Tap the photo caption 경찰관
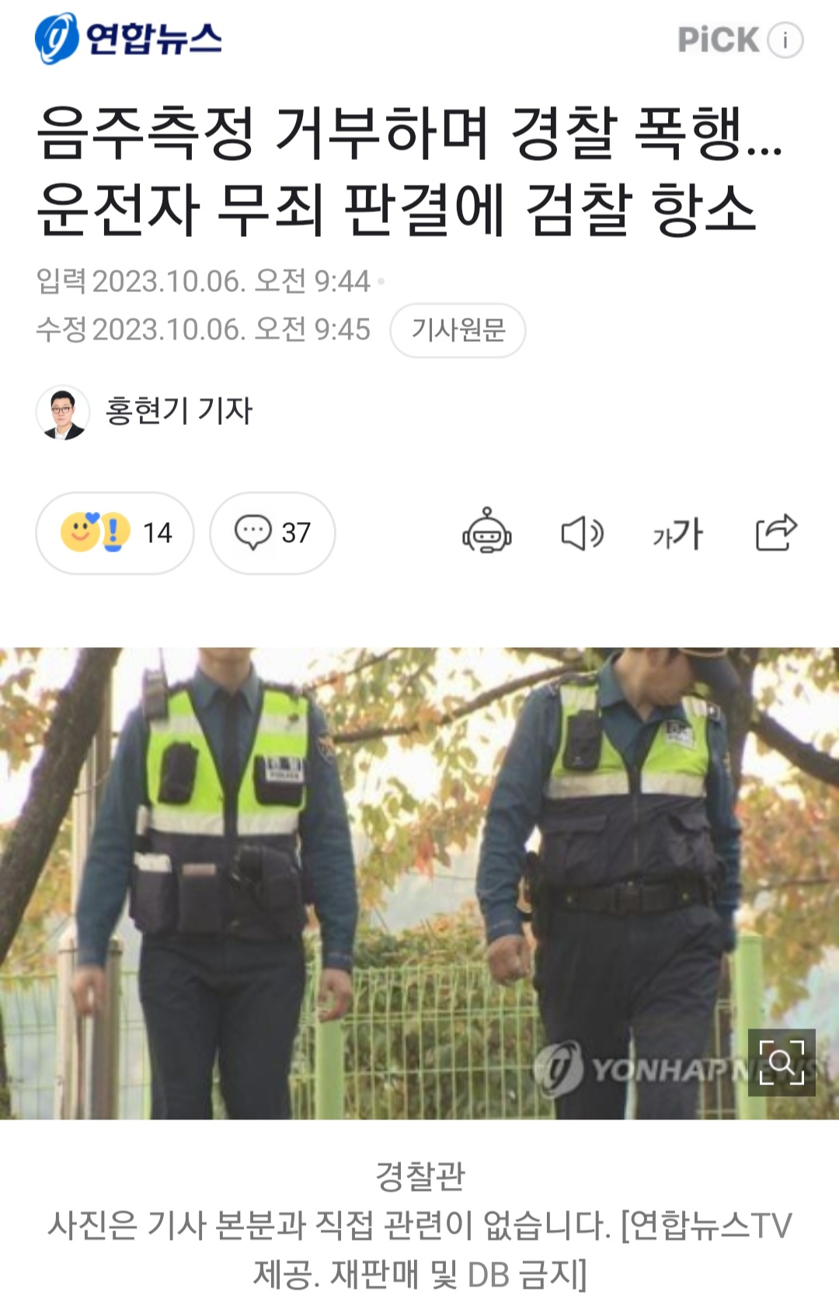This screenshot has width=839, height=1309. point(419,1175)
